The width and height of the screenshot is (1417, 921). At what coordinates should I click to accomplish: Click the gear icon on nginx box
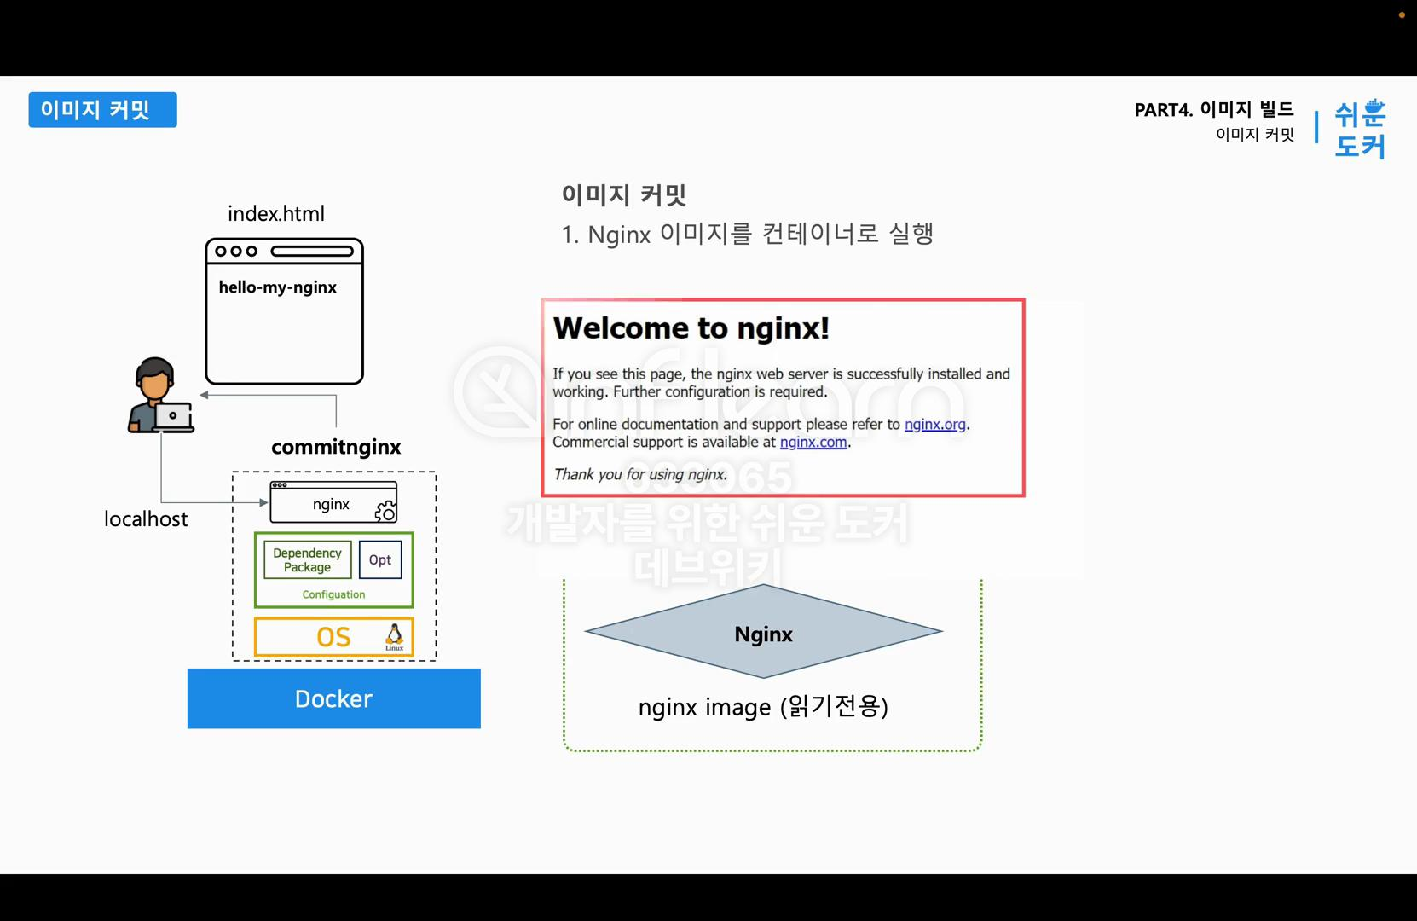click(x=385, y=511)
